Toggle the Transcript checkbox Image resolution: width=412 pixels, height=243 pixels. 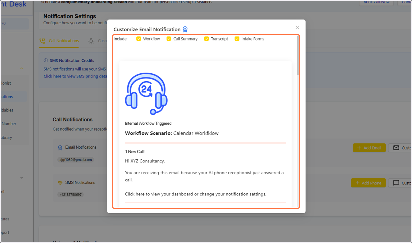206,39
